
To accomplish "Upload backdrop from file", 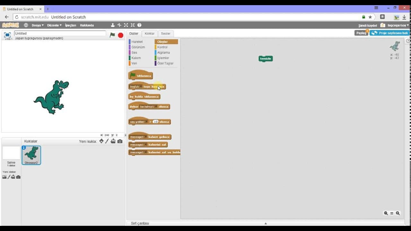I will pos(13,177).
